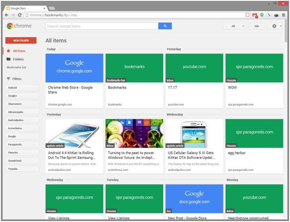
Task: Apply the Google filter
Action: pyautogui.click(x=22, y=136)
